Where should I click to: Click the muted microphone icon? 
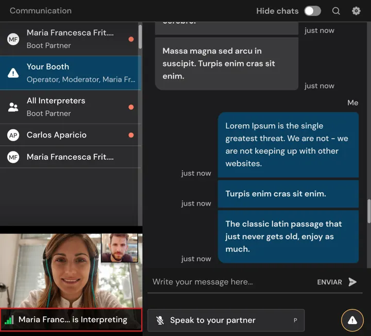160,320
